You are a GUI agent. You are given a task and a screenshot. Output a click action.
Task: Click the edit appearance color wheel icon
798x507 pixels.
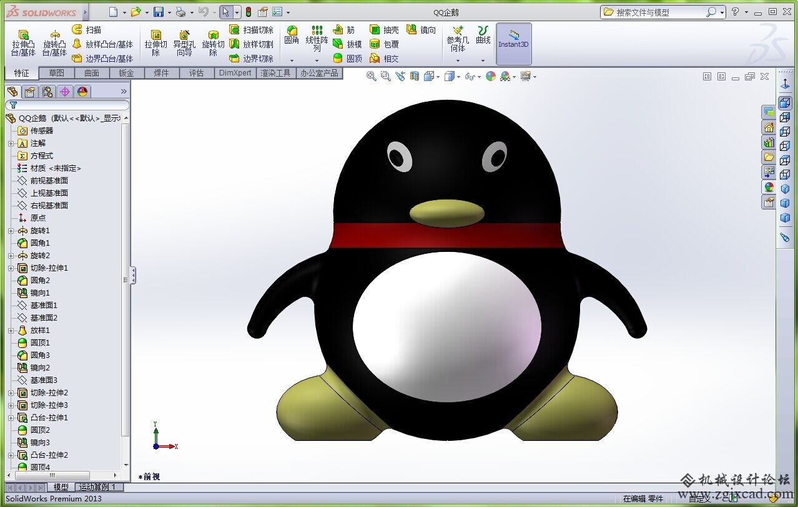pyautogui.click(x=491, y=76)
